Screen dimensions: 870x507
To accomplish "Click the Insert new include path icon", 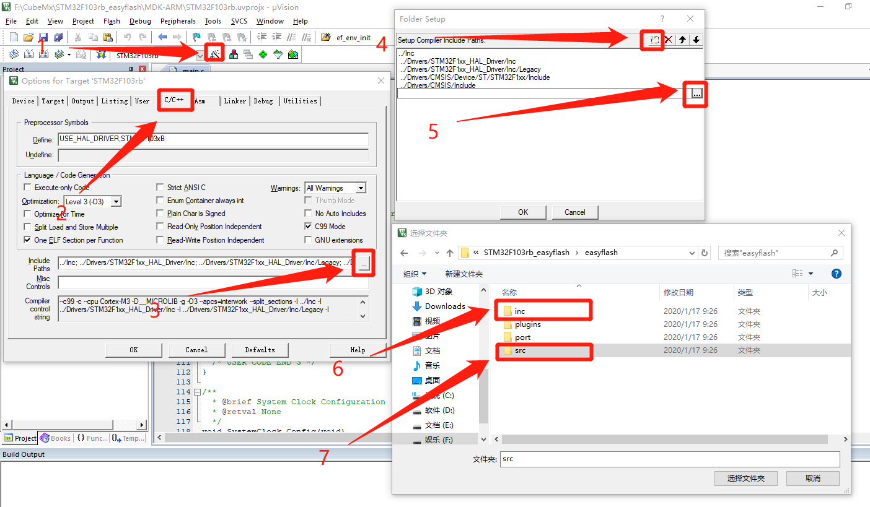I will tap(652, 40).
